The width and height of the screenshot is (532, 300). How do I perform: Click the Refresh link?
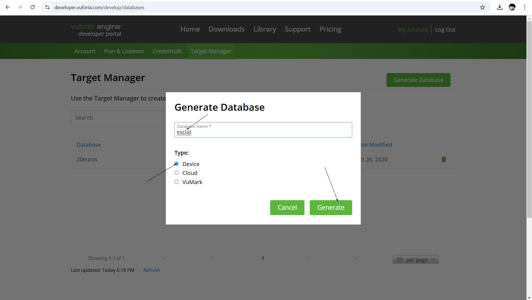click(x=151, y=270)
